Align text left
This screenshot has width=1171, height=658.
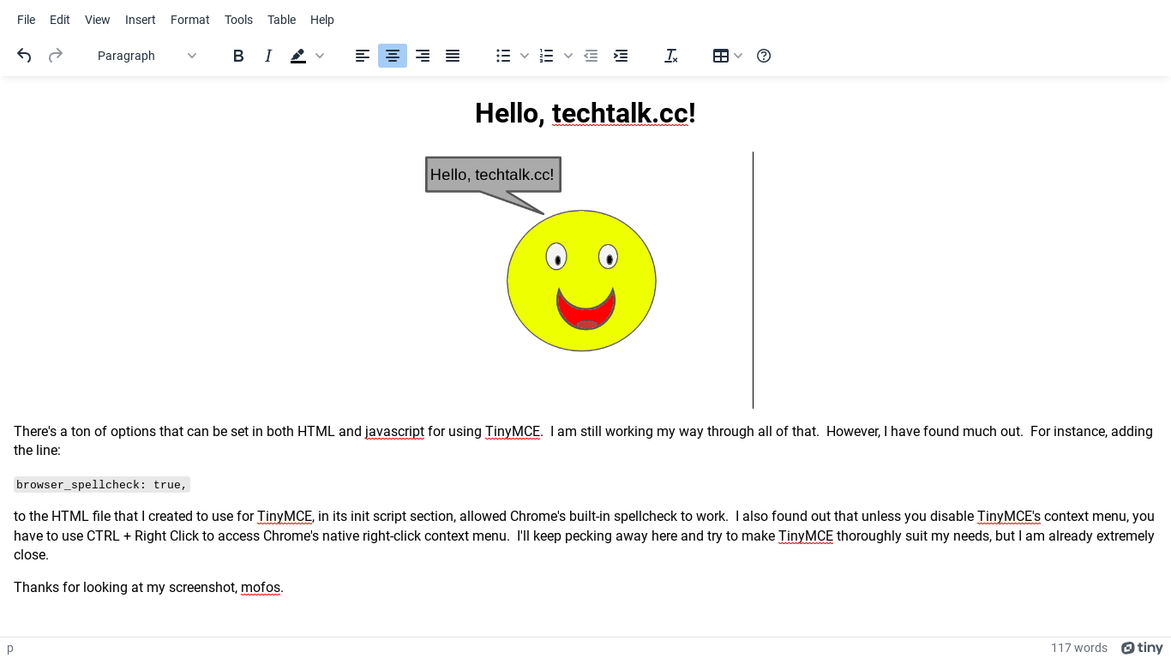[x=363, y=56]
